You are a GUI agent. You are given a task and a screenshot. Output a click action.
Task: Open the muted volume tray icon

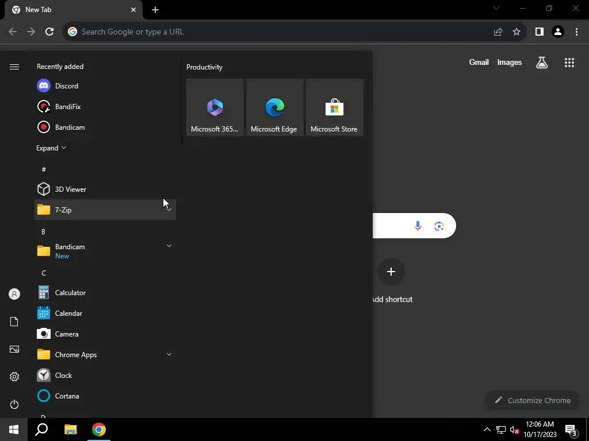[x=514, y=430]
